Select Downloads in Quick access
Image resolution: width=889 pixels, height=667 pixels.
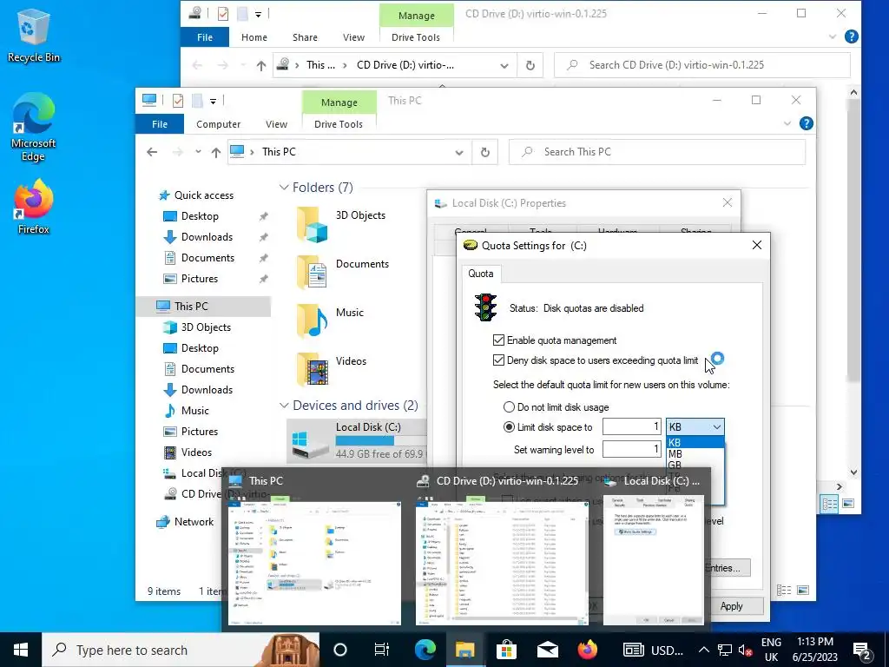click(207, 237)
